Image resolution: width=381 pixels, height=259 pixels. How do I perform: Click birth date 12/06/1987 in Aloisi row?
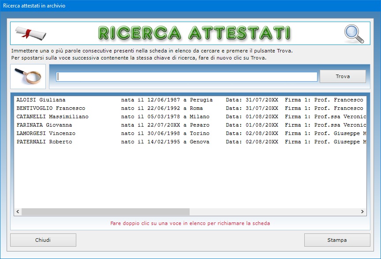164,100
